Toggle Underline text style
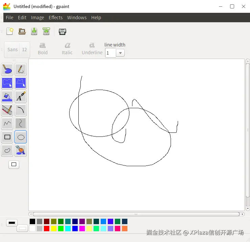This screenshot has height=242, width=250. [x=92, y=49]
